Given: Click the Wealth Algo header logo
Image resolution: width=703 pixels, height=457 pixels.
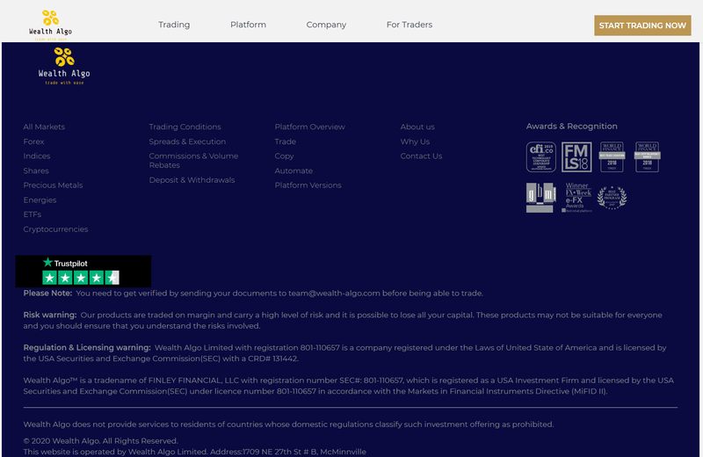Looking at the screenshot, I should (x=50, y=25).
